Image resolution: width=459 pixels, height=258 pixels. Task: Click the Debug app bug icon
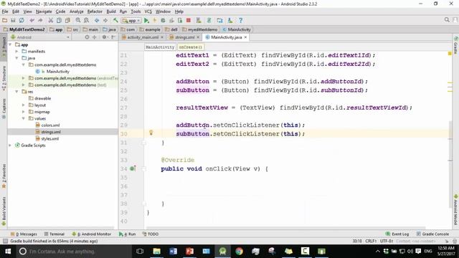[x=163, y=21]
